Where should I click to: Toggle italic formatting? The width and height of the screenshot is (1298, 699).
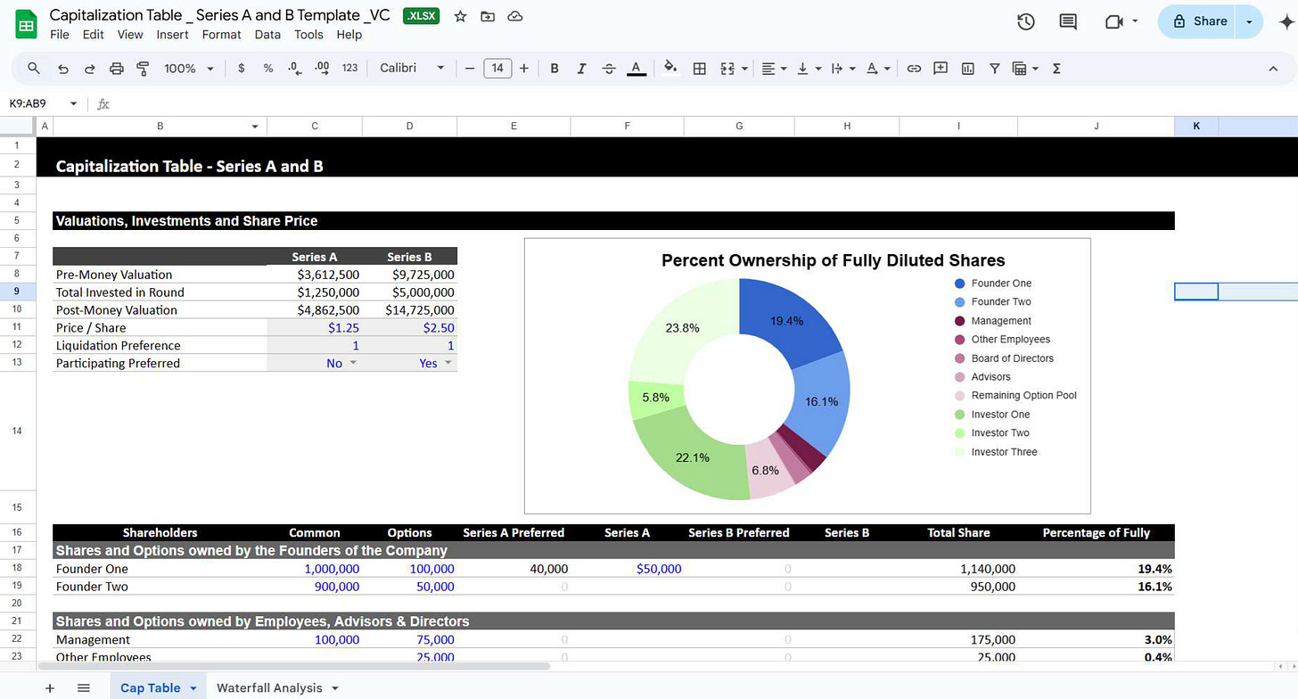click(580, 68)
